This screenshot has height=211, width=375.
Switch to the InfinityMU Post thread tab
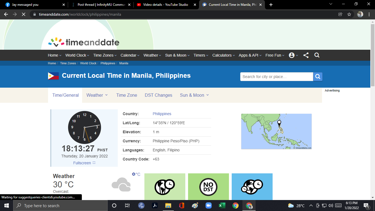pyautogui.click(x=101, y=5)
